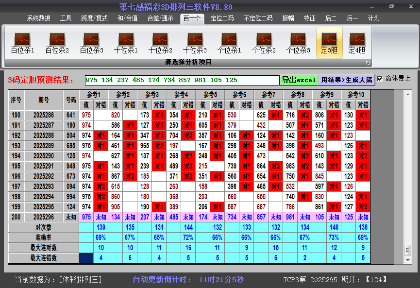Switch to the 百十个 tab
This screenshot has width=420, height=288.
191,18
